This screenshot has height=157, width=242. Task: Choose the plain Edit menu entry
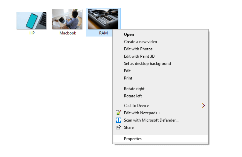point(161,71)
